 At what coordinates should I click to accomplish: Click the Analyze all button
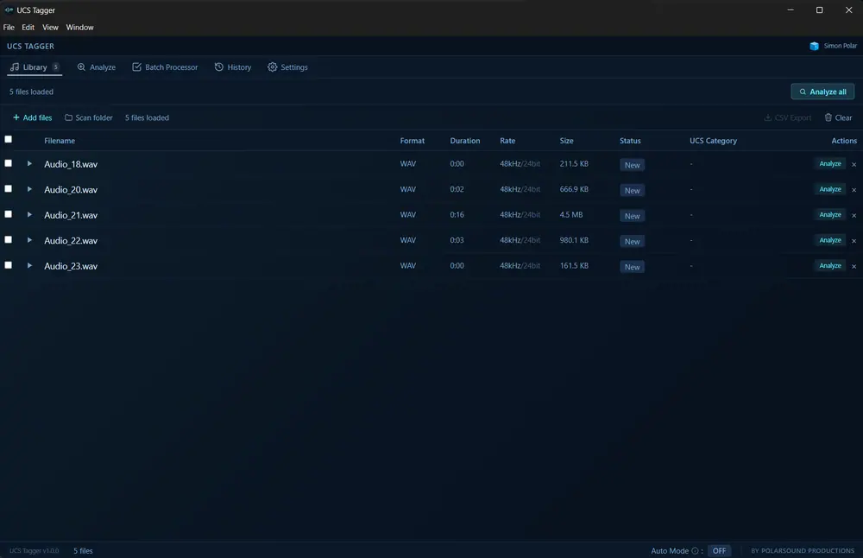822,92
